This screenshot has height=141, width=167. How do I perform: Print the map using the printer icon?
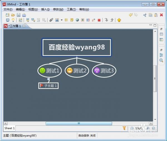click(24, 15)
